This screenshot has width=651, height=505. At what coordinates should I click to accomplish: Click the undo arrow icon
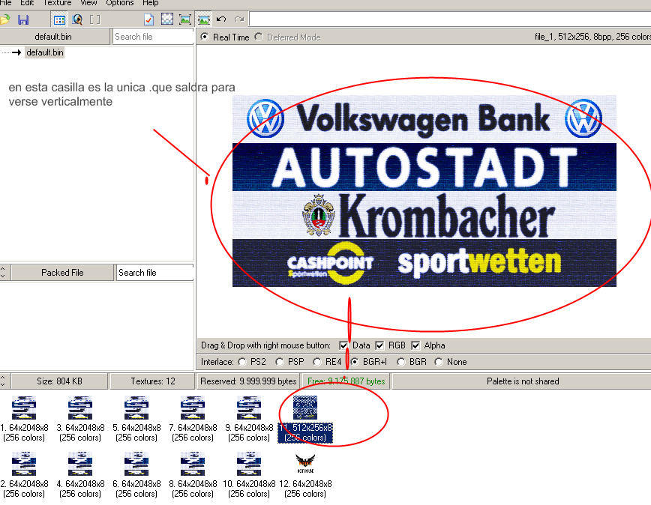point(221,19)
